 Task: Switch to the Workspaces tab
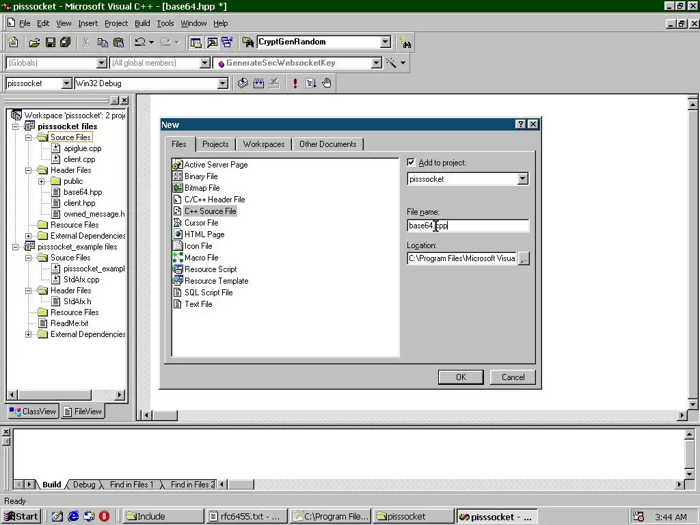click(x=264, y=144)
